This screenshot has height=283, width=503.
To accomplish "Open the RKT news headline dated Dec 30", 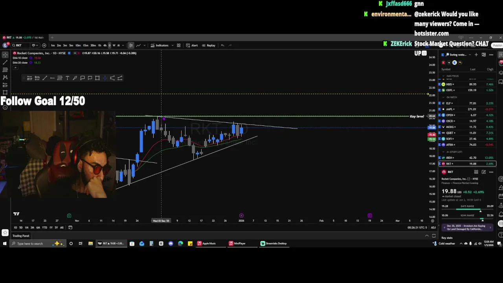I will point(468,228).
